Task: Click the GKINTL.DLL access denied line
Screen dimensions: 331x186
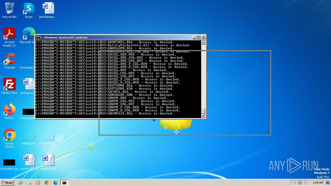Action: [103, 92]
